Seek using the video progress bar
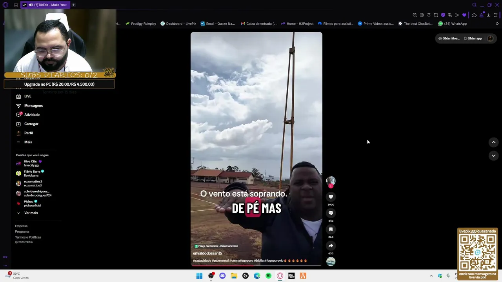Image resolution: width=502 pixels, height=282 pixels. 256,266
